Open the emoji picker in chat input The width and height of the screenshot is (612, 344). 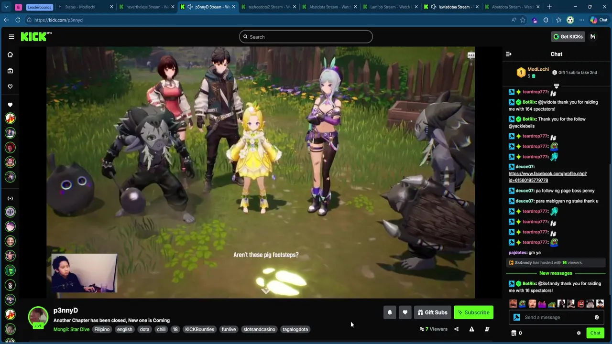click(597, 317)
